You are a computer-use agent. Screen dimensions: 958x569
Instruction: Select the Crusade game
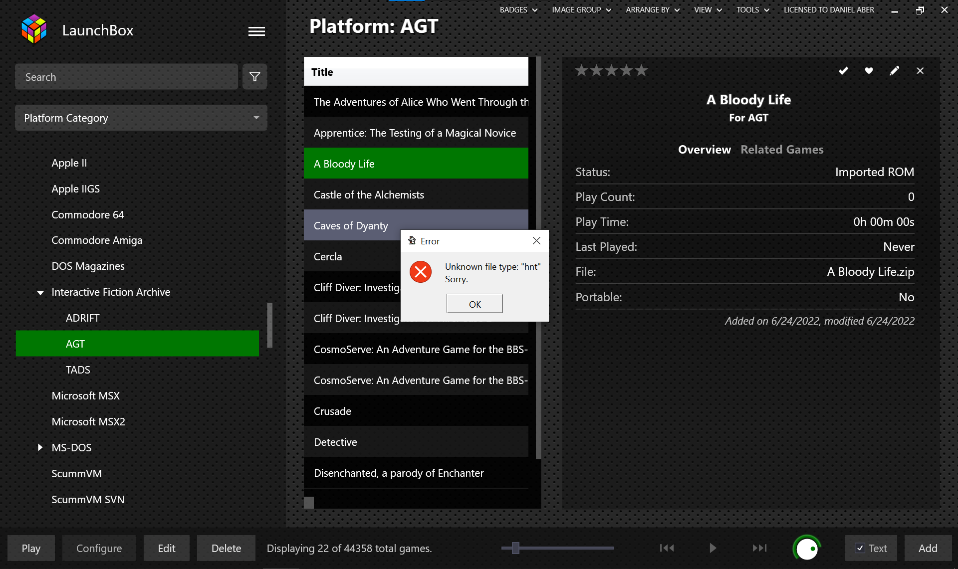[416, 411]
